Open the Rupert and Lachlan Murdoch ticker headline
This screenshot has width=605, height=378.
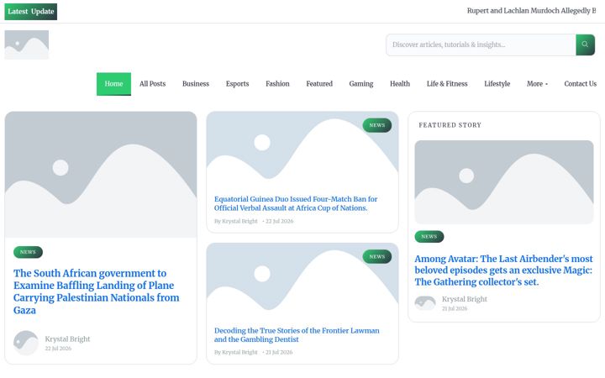pos(531,11)
